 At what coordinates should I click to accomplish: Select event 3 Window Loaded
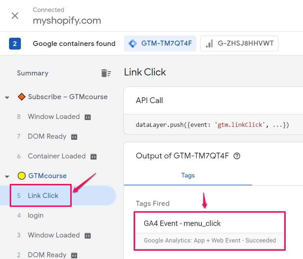(x=54, y=235)
